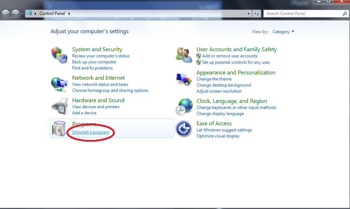This screenshot has height=209, width=350.
Task: Expand the arrow after Control Panel breadcrumb
Action: pos(69,14)
